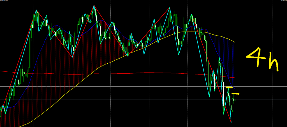Click the last candlestick on the chart
The width and height of the screenshot is (287, 127).
235,97
